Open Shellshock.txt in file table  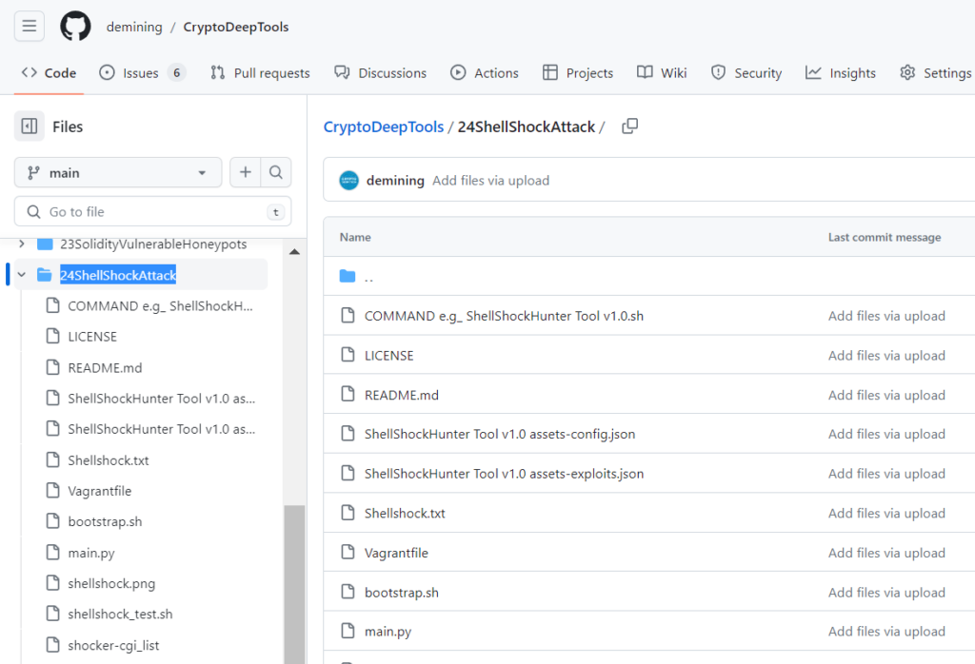(x=405, y=513)
